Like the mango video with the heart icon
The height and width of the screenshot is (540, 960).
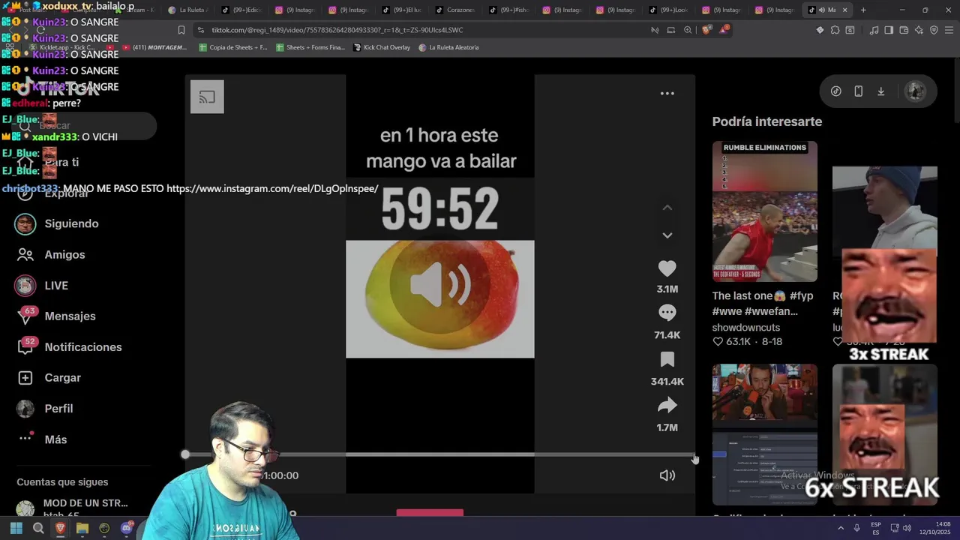pyautogui.click(x=667, y=268)
